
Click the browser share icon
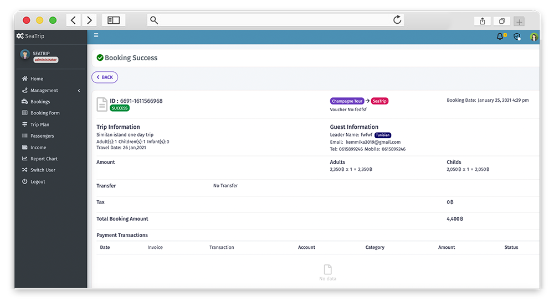483,21
